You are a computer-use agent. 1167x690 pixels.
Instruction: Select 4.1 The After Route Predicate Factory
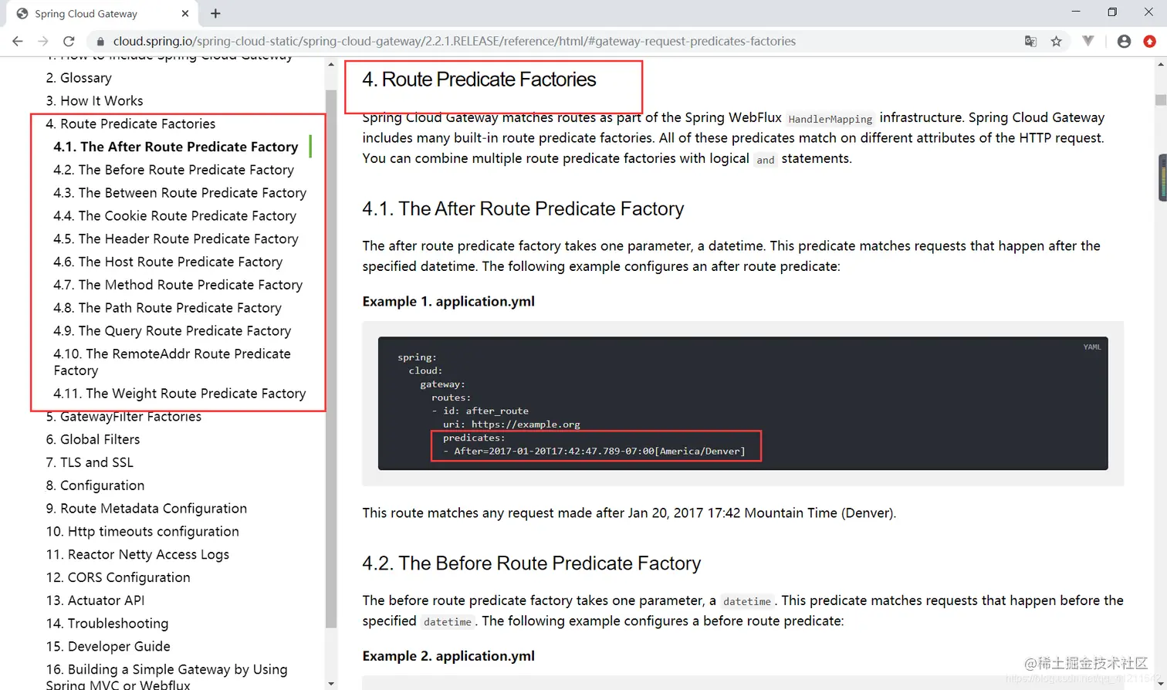click(x=175, y=147)
